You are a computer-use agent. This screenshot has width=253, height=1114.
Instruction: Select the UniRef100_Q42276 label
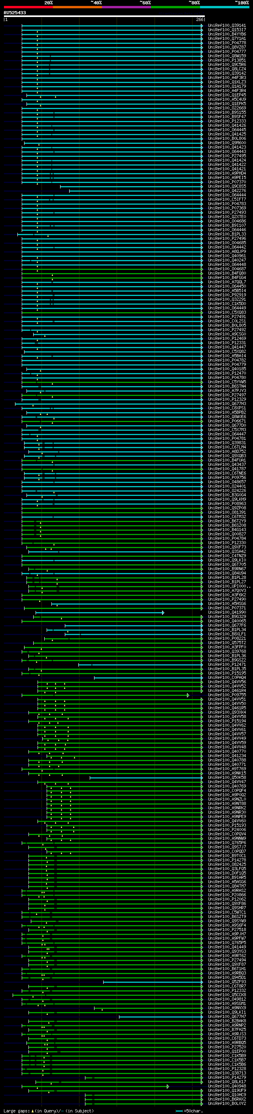coord(227,191)
